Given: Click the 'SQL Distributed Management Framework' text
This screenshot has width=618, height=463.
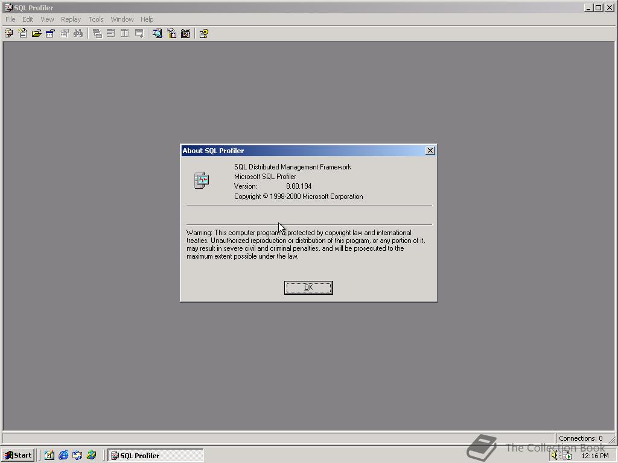Looking at the screenshot, I should click(x=293, y=167).
